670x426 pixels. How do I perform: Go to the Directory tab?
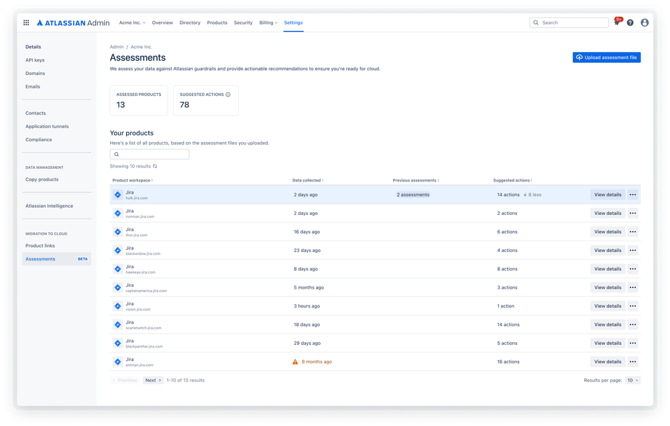tap(190, 23)
